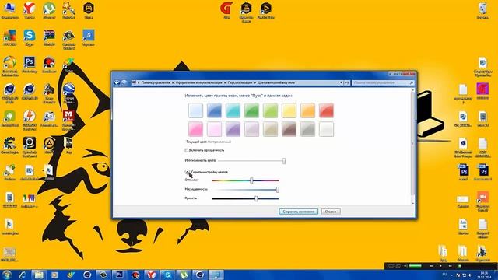Save the color changes
498x280 pixels.
298,212
